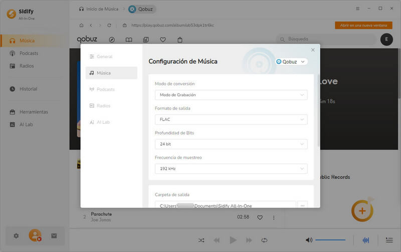This screenshot has width=401, height=252.
Task: Click the Búsqueda search field
Action: [x=327, y=39]
